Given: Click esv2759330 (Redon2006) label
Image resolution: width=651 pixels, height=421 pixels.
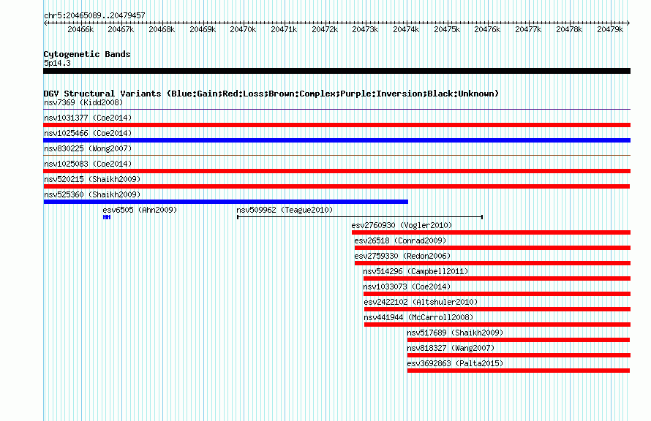Looking at the screenshot, I should pos(402,256).
